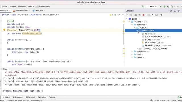Open table editor grid icon
Image resolution: width=182 pixels, height=102 pixels.
click(148, 15)
